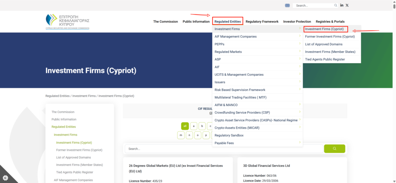Image resolution: width=396 pixels, height=183 pixels.
Task: Expand the Regulated Markets submenu arrow
Action: coord(300,52)
